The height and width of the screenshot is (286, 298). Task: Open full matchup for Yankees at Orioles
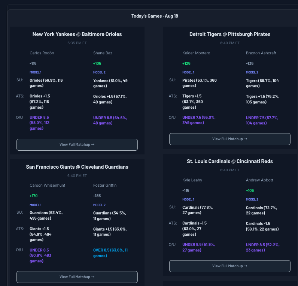tap(77, 145)
